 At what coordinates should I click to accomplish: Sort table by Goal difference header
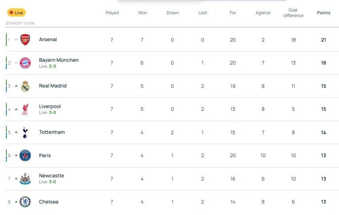[293, 13]
